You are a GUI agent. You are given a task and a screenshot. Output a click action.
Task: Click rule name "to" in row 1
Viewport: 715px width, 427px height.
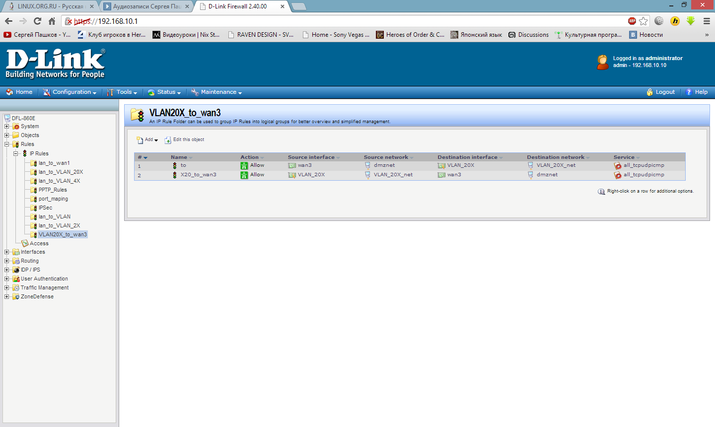(x=183, y=165)
